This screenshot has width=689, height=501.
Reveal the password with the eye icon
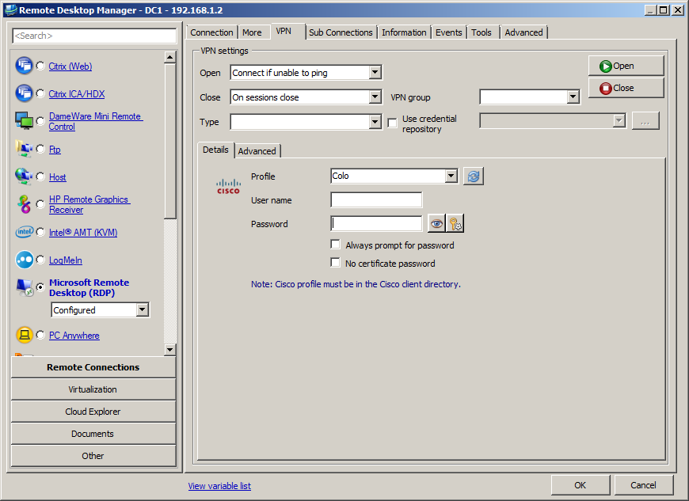click(x=436, y=223)
